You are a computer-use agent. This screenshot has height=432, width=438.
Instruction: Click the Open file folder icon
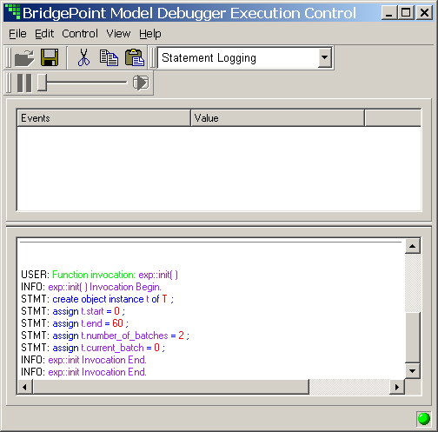(24, 57)
